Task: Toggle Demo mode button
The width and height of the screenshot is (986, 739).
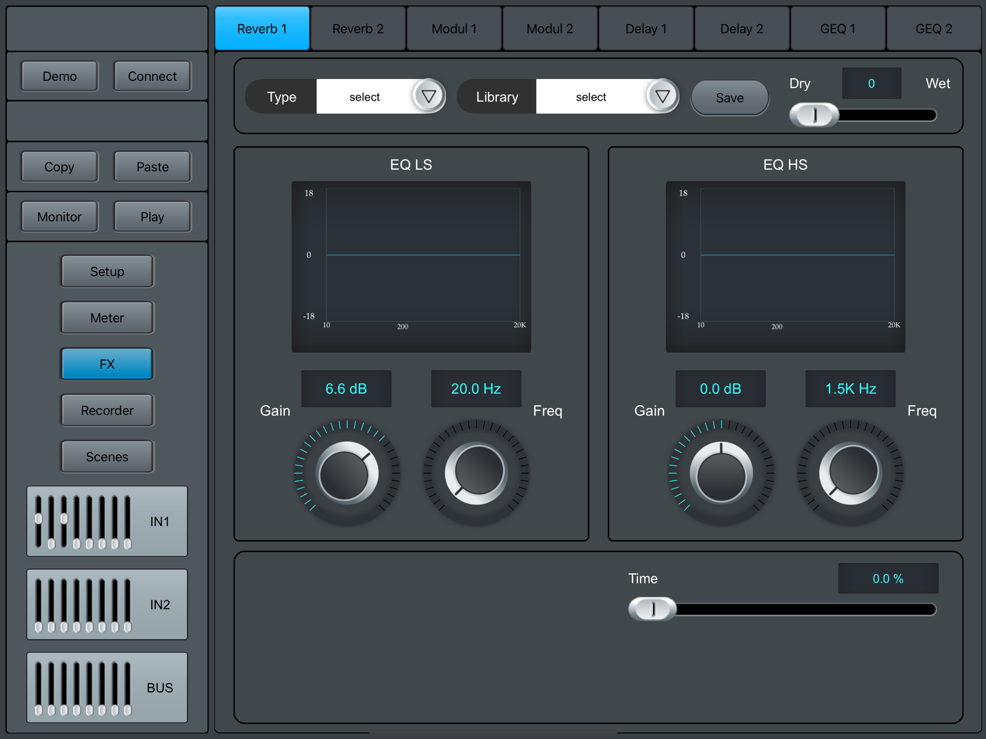Action: coord(59,76)
